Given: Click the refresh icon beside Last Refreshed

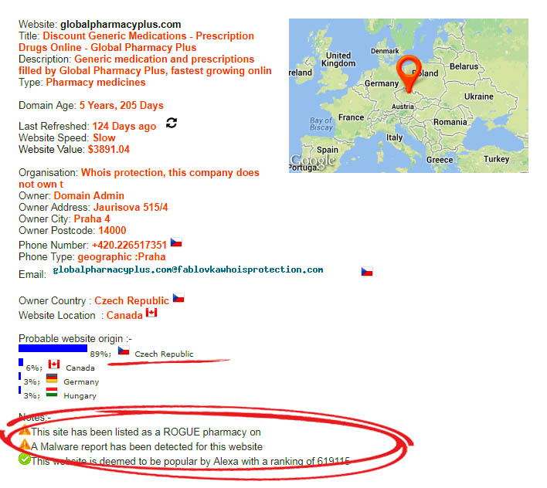Looking at the screenshot, I should (x=172, y=123).
